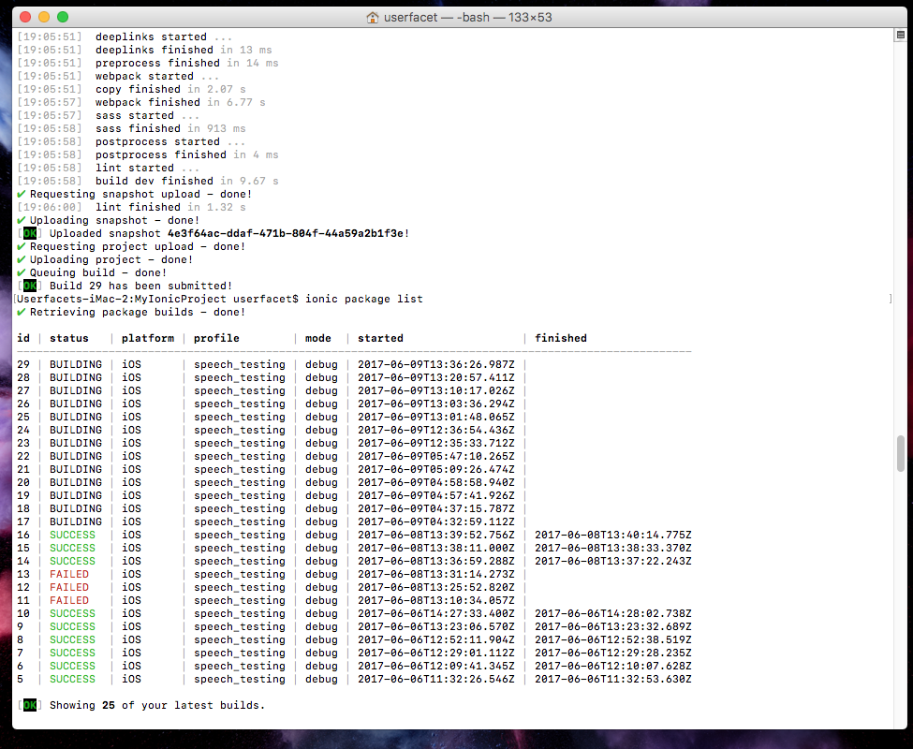Click the split pane icon above the scrollbar
This screenshot has width=913, height=749.
pos(900,36)
